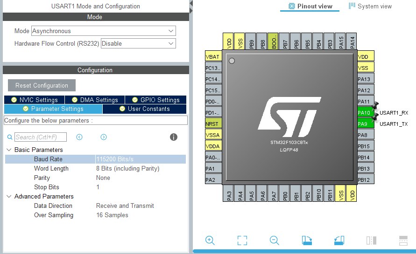This screenshot has height=254, width=416.
Task: Open User Constants tab
Action: [145, 109]
